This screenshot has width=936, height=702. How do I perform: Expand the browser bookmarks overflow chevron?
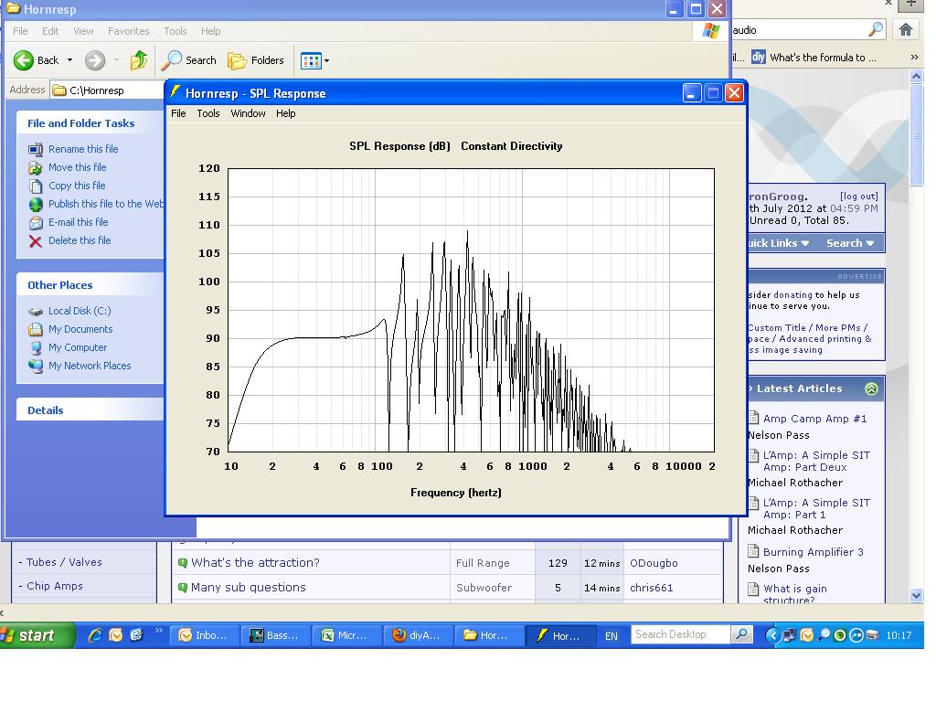(914, 58)
